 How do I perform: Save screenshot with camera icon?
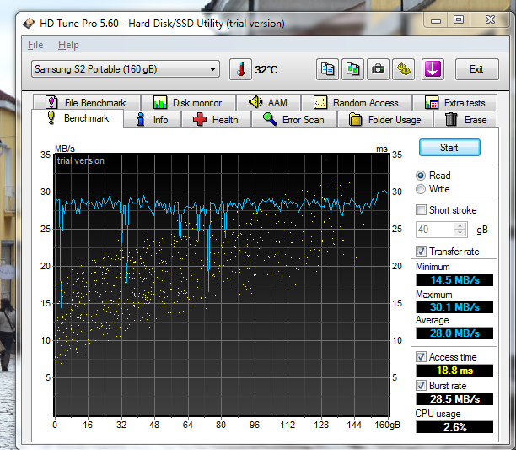pos(378,69)
